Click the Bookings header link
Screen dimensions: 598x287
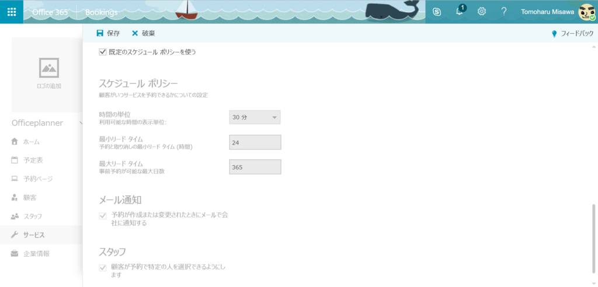102,12
